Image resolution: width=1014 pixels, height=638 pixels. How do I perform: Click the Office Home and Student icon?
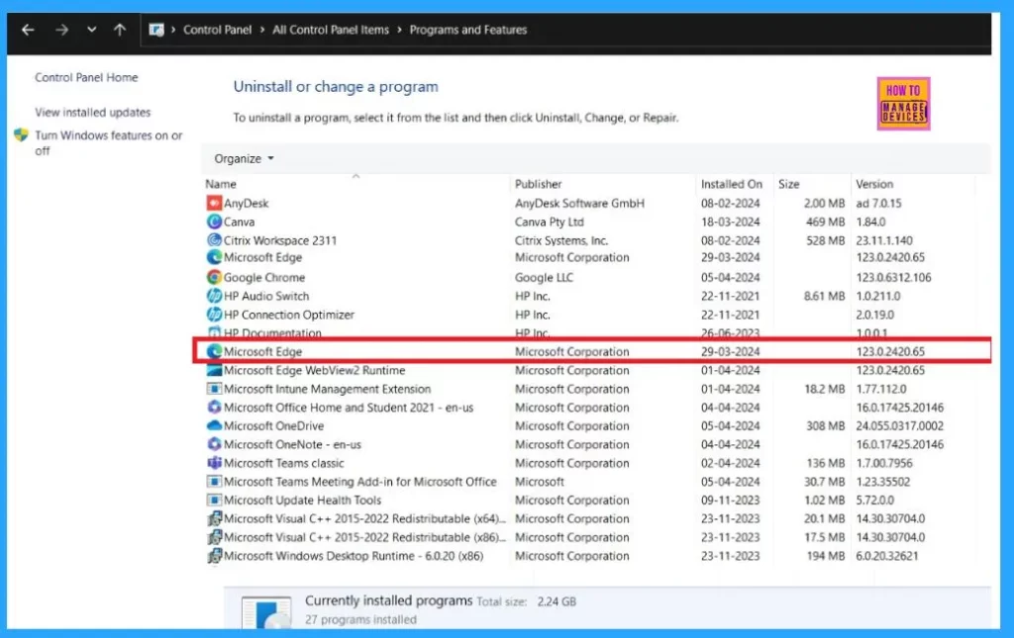[x=214, y=408]
